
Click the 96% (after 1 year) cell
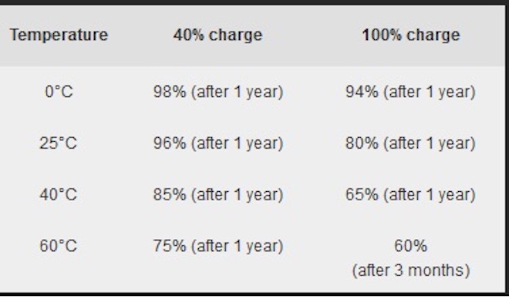[218, 143]
